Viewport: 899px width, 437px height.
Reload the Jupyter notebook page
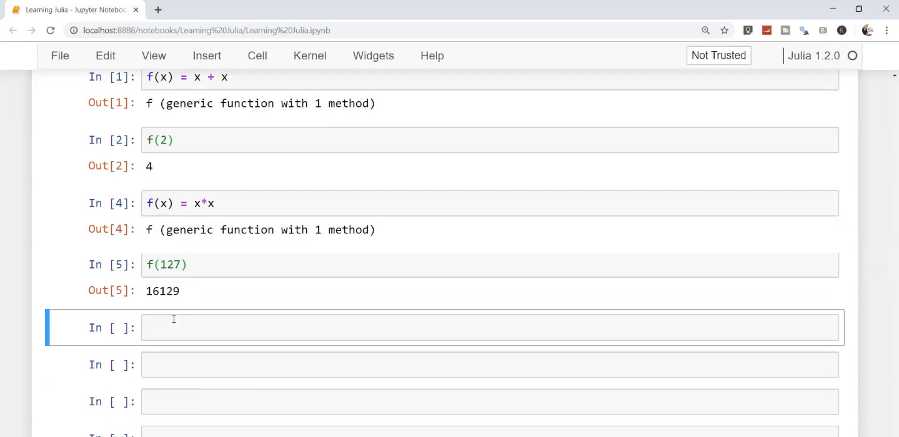click(51, 30)
